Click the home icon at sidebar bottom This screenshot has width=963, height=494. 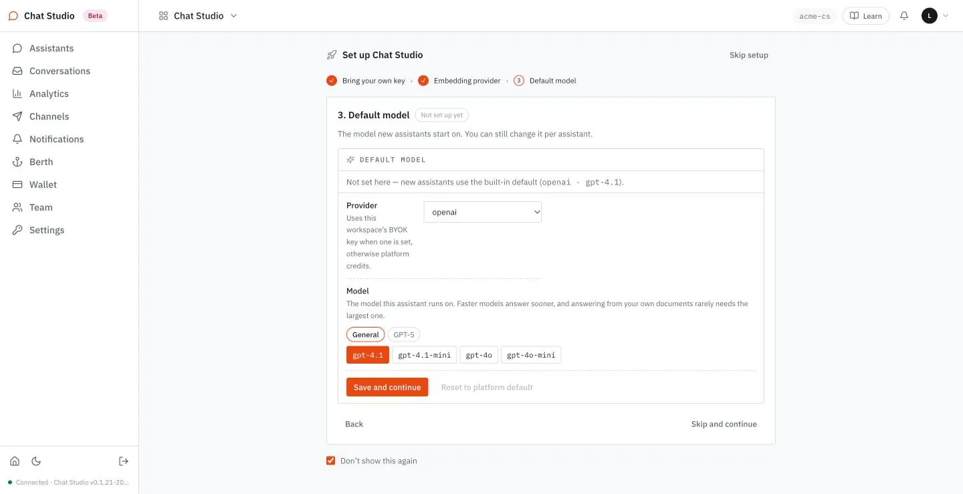pyautogui.click(x=15, y=461)
